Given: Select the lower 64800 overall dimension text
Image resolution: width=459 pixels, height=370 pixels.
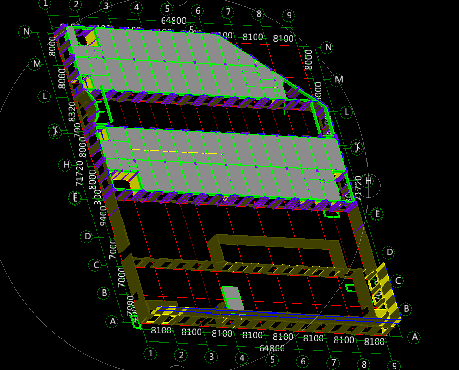Looking at the screenshot, I should click(272, 348).
